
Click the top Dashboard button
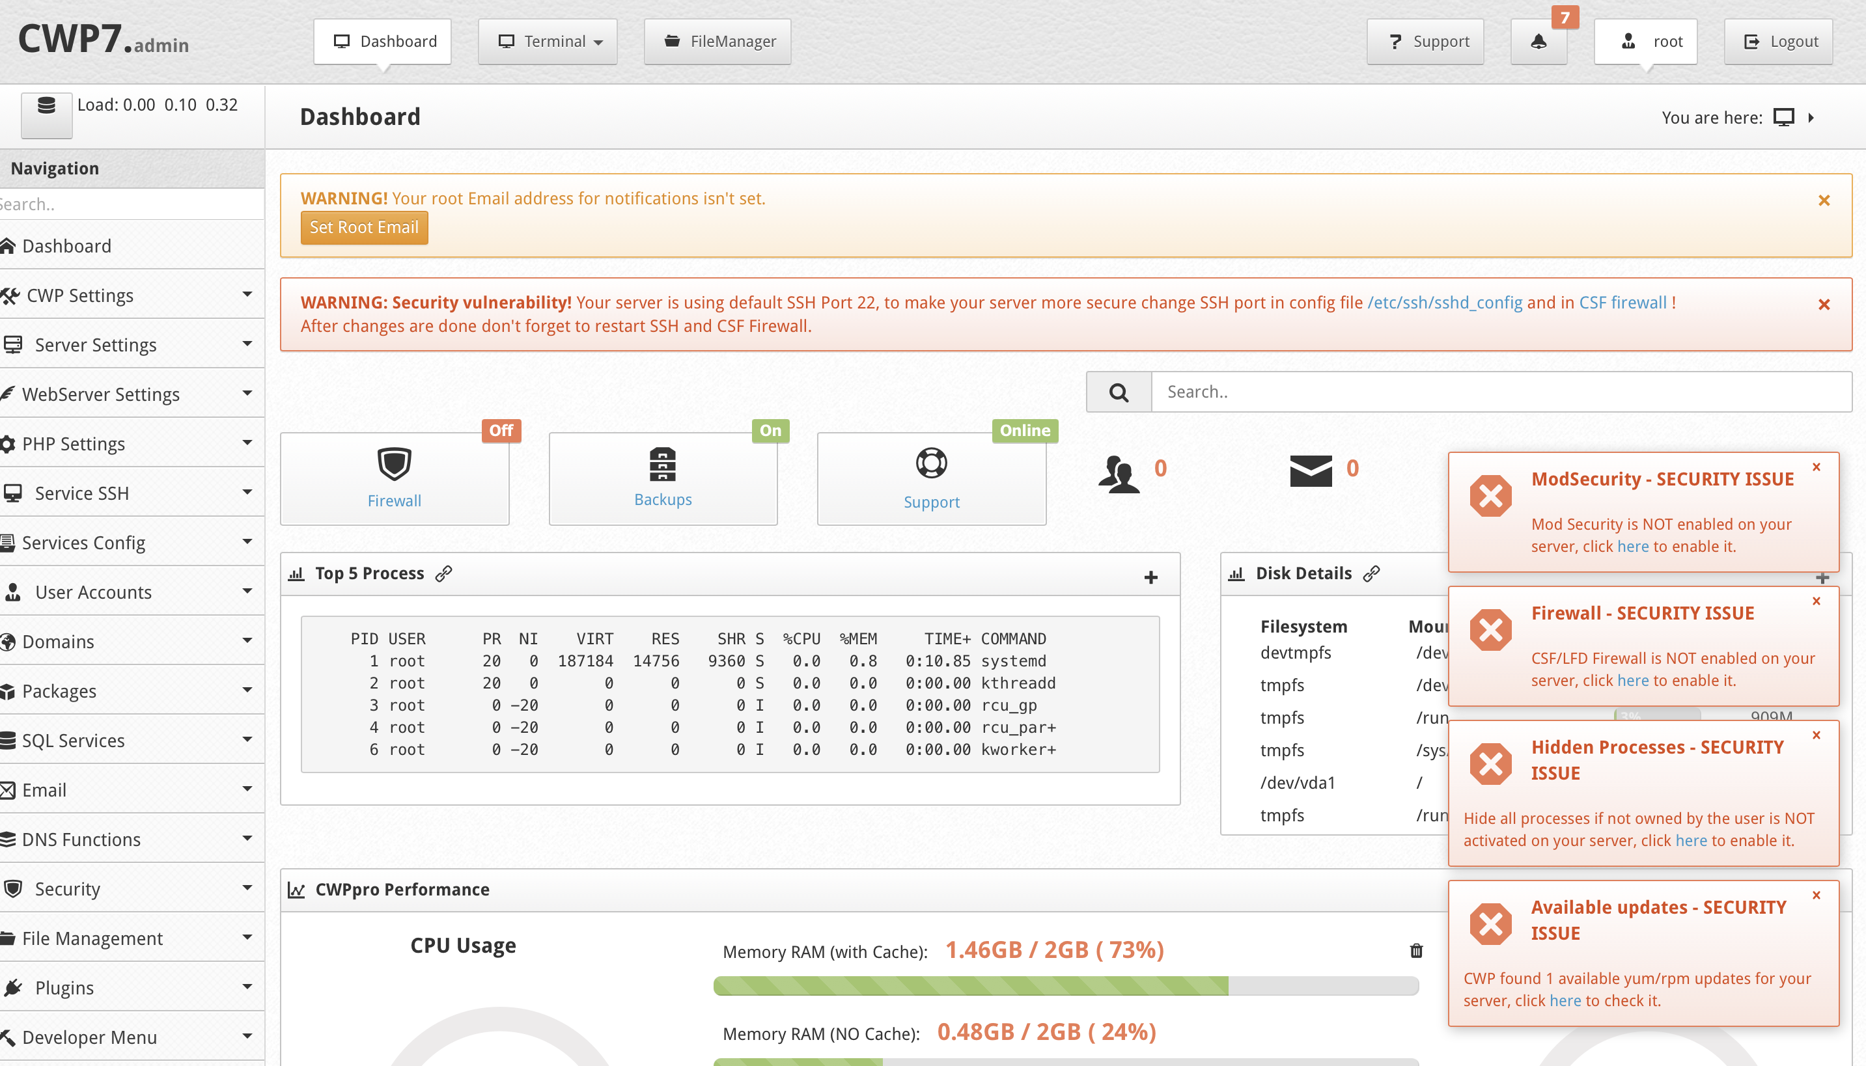(382, 42)
